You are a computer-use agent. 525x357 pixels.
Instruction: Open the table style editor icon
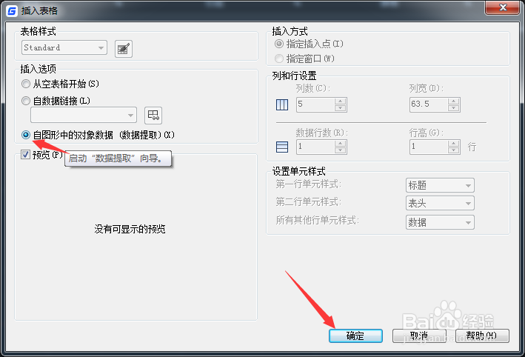pyautogui.click(x=124, y=49)
